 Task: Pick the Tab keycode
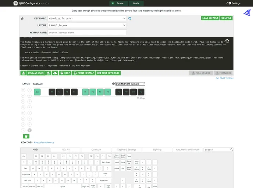(x=25, y=168)
